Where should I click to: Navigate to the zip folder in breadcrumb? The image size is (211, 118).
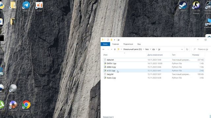tap(153, 49)
